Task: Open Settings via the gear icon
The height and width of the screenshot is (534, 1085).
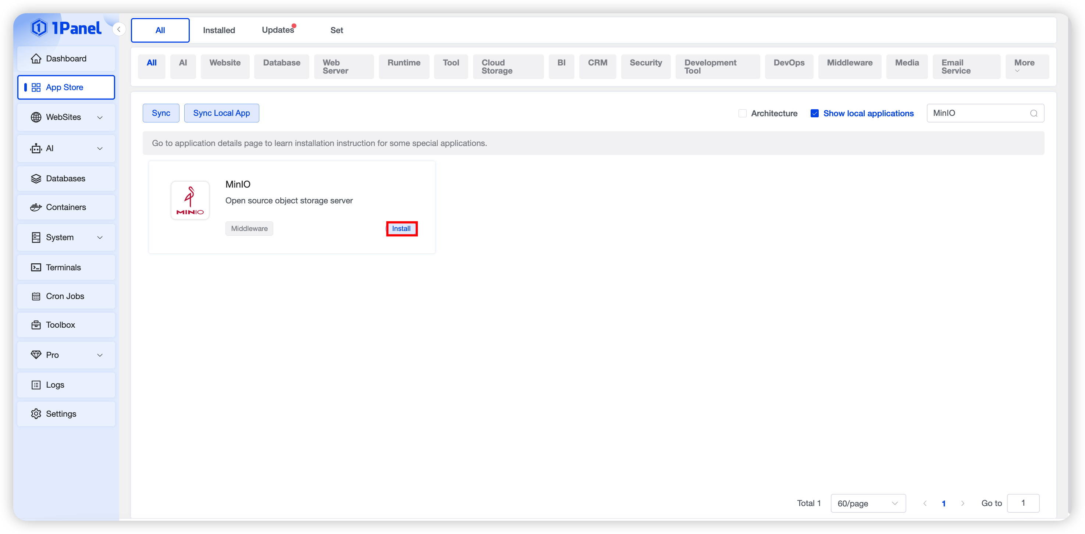Action: (36, 413)
